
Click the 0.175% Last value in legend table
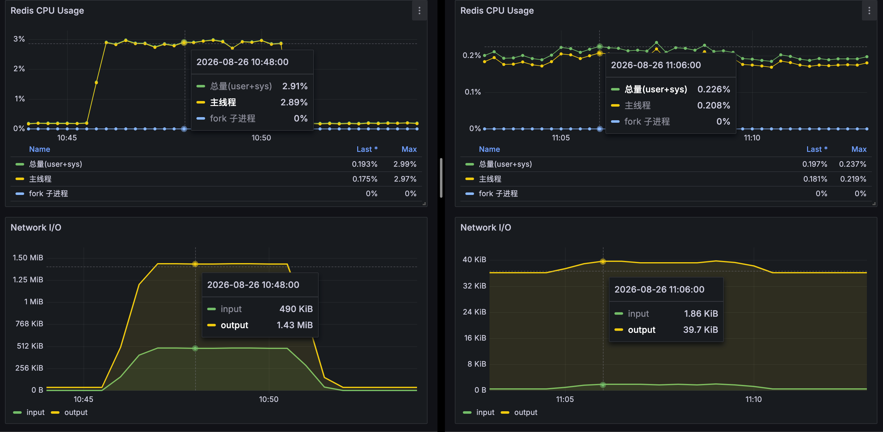coord(365,179)
